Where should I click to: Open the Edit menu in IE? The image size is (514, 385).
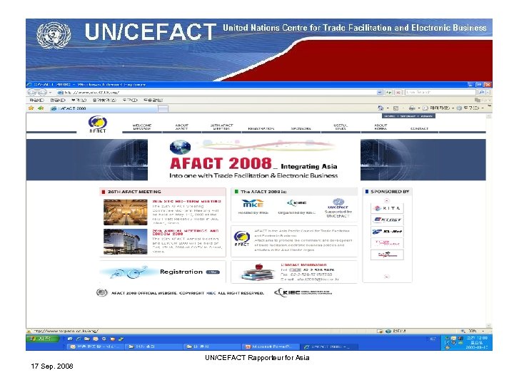pyautogui.click(x=58, y=101)
